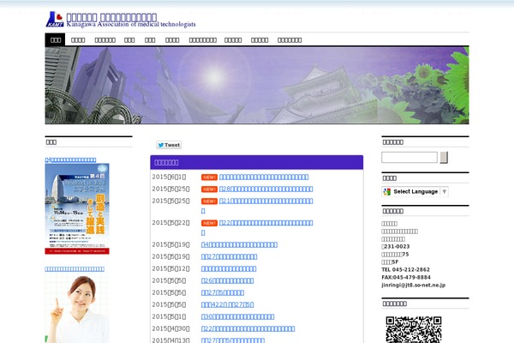The image size is (514, 343).
Task: Click the QR code image in right sidebar
Action: pyautogui.click(x=414, y=329)
